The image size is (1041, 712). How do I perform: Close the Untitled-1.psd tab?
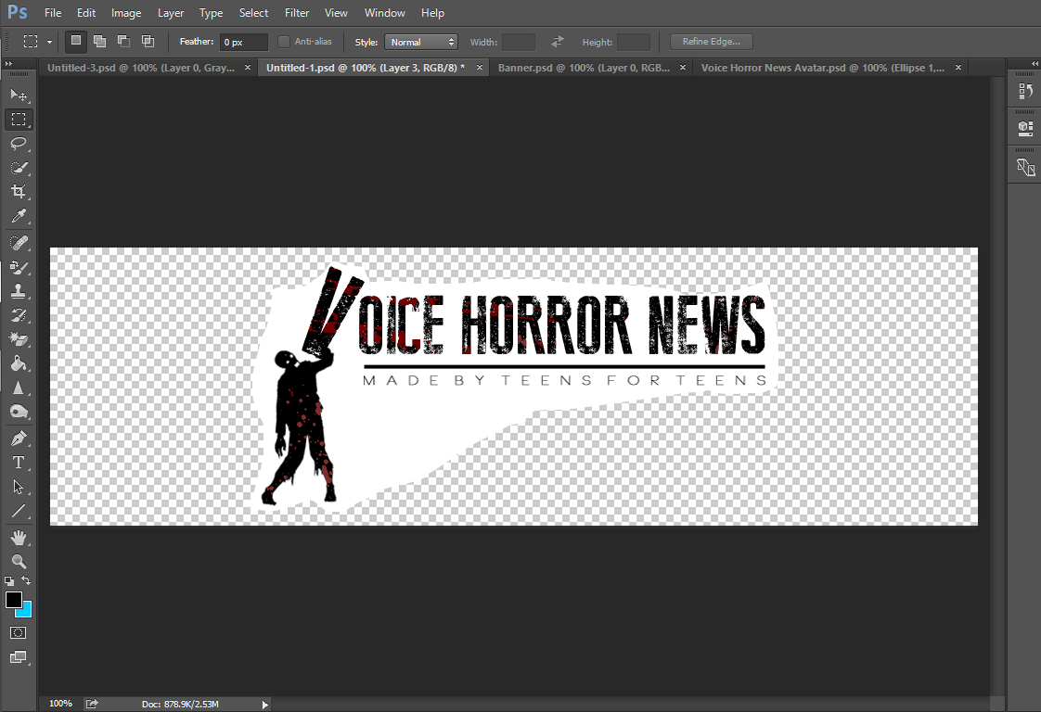pyautogui.click(x=480, y=68)
